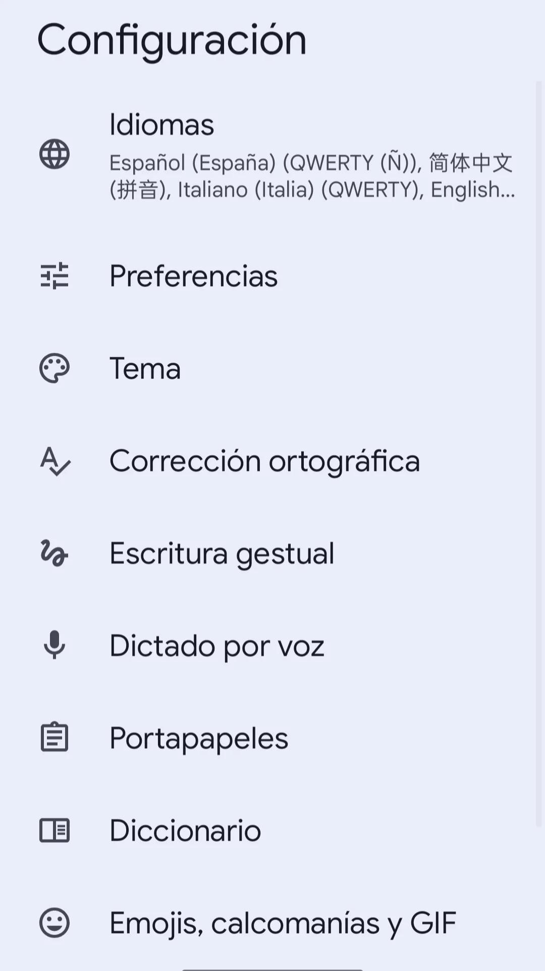Go to Corrección ortográfica

264,461
